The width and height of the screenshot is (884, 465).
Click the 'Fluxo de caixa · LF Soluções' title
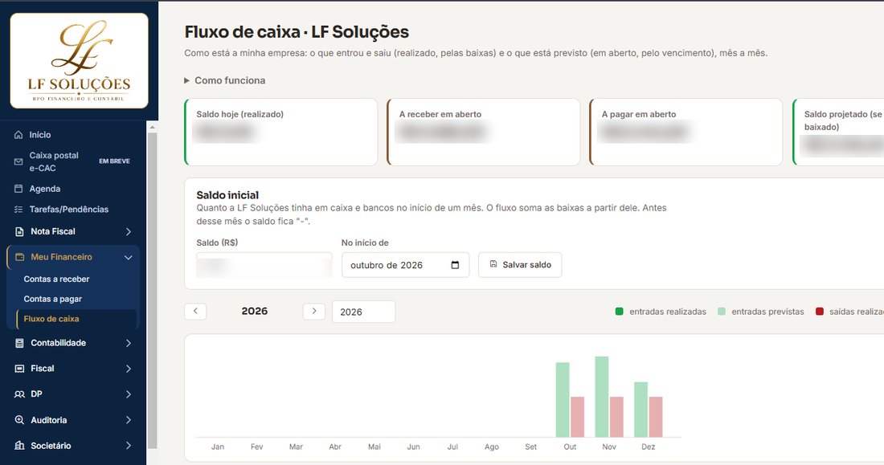297,32
